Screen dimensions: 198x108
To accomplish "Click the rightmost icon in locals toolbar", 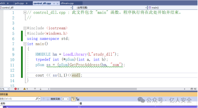I will click(77, 99).
